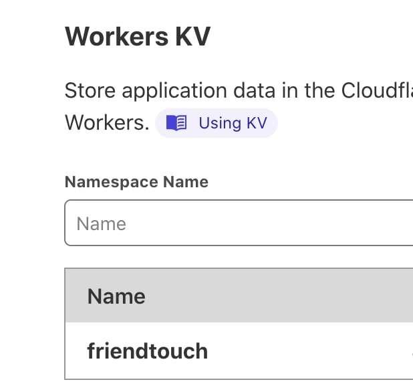Click the word KV in the heading
413x392 pixels.
[x=193, y=36]
